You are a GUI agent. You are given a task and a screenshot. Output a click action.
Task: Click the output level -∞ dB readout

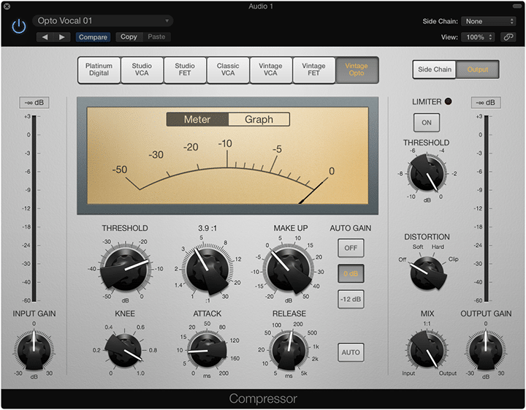pyautogui.click(x=486, y=102)
